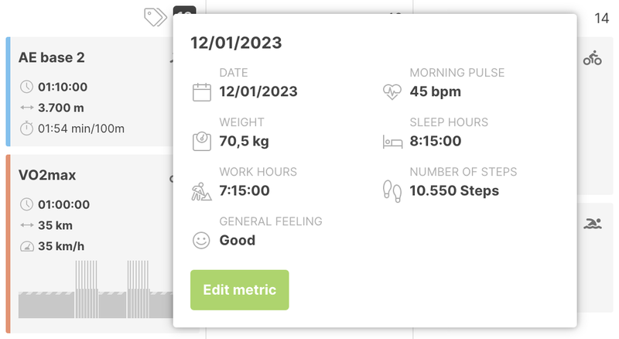Click the footsteps icon for steps

392,191
